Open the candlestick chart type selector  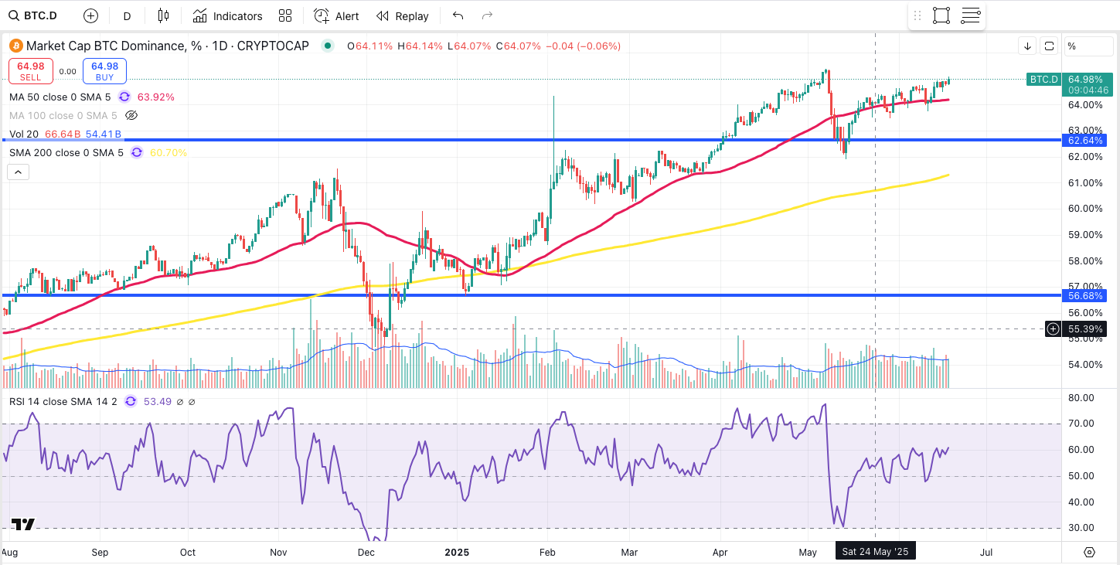pyautogui.click(x=163, y=15)
